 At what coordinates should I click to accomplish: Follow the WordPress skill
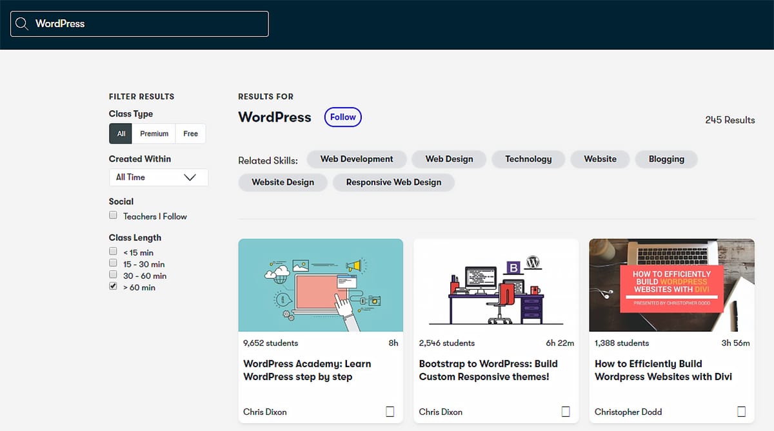(x=343, y=117)
